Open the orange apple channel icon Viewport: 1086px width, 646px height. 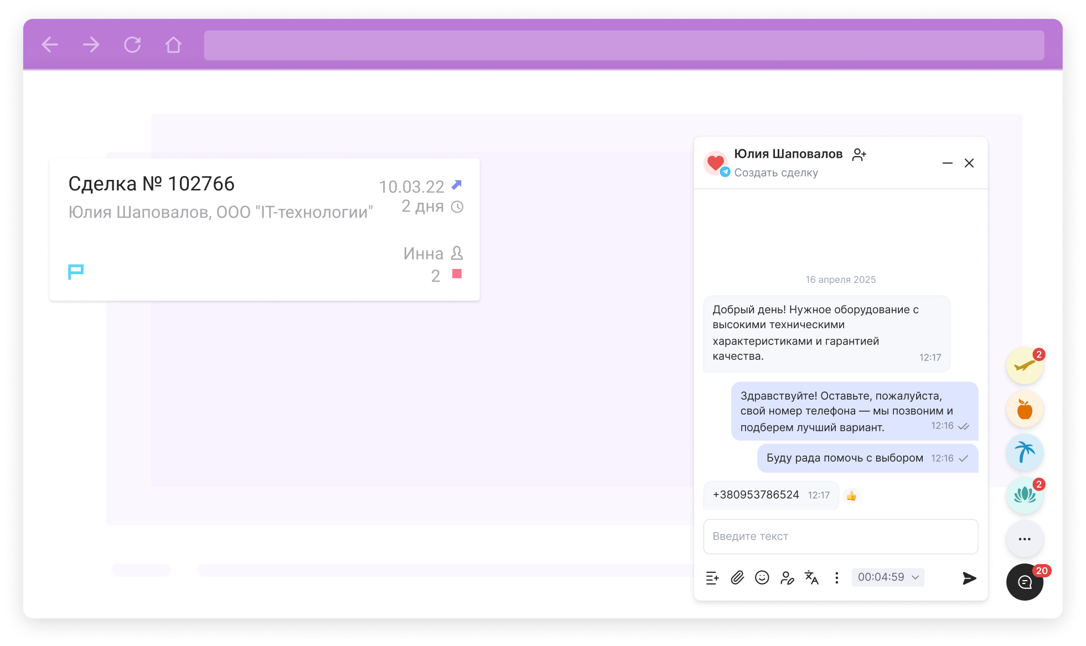click(x=1025, y=409)
